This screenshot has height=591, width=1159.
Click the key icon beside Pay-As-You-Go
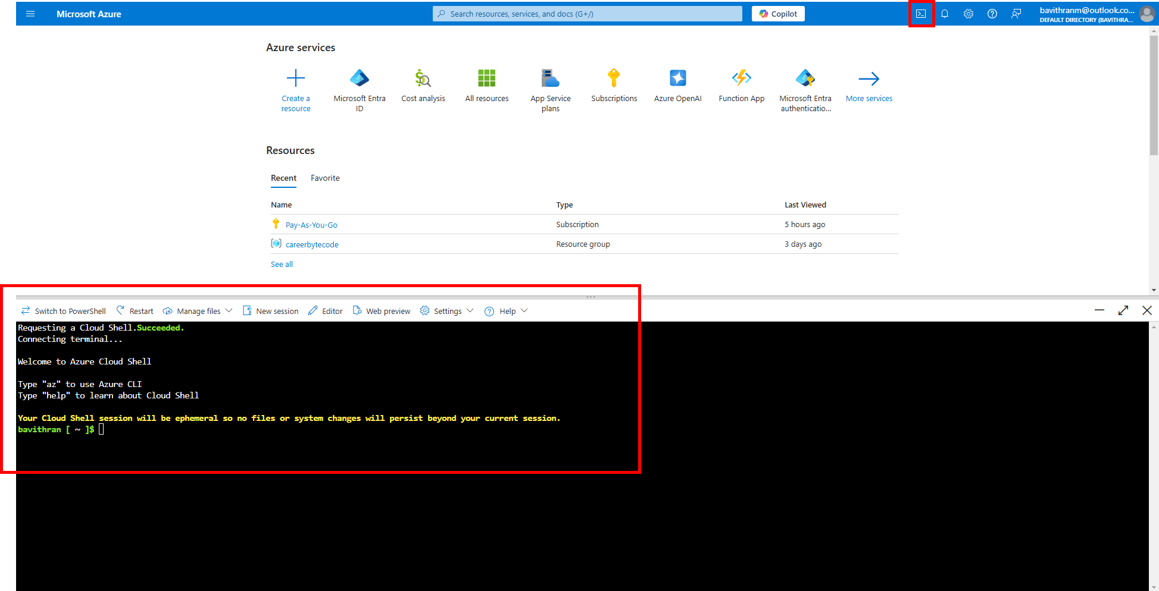[x=276, y=224]
